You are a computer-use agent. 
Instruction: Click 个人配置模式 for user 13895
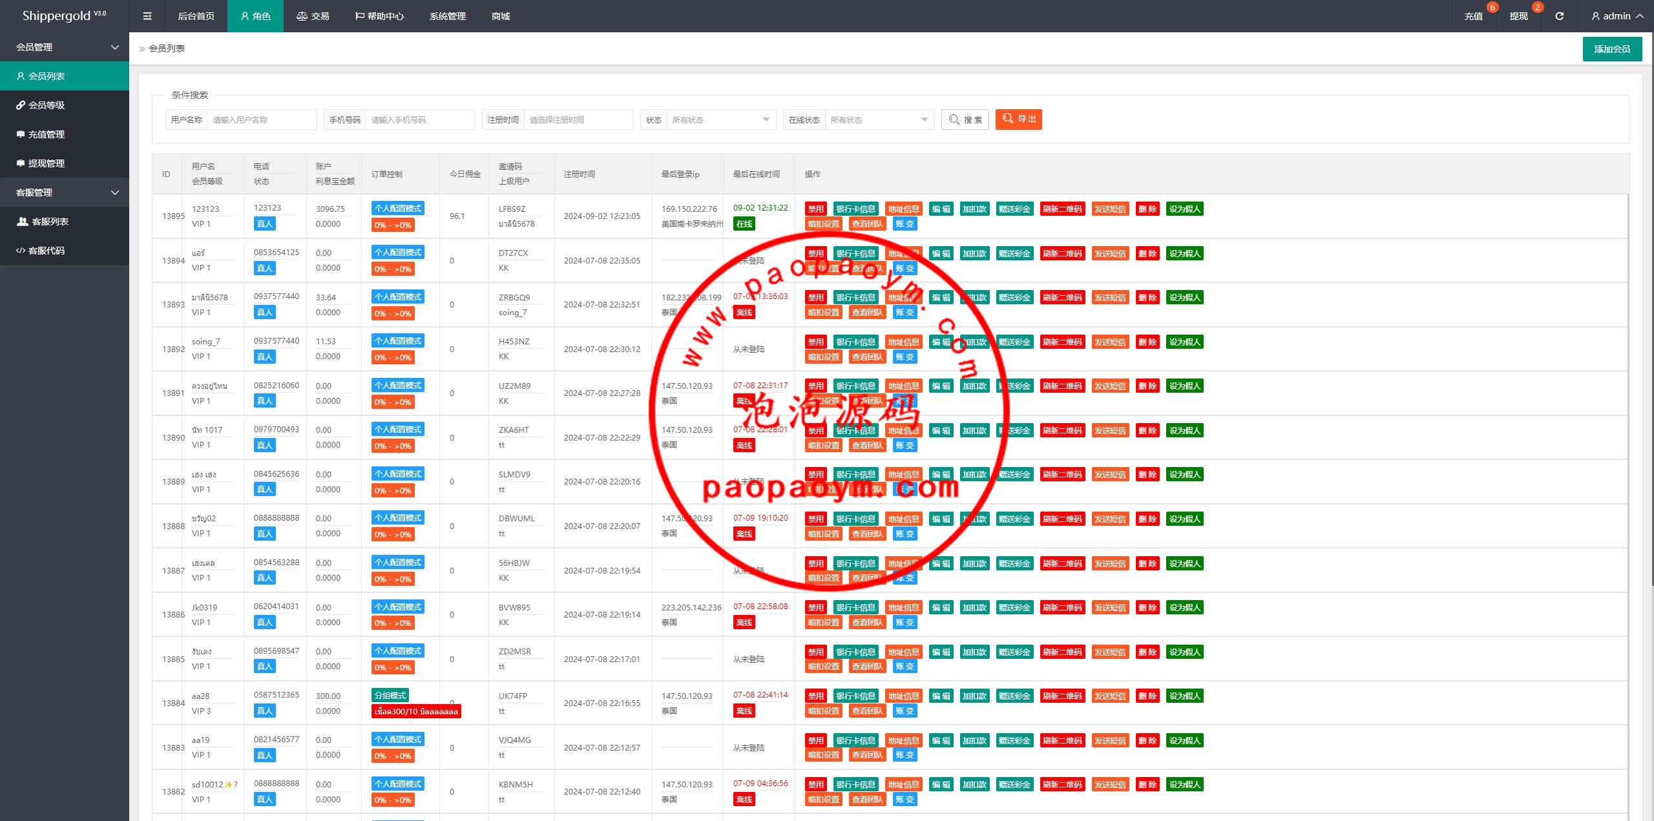pyautogui.click(x=398, y=208)
